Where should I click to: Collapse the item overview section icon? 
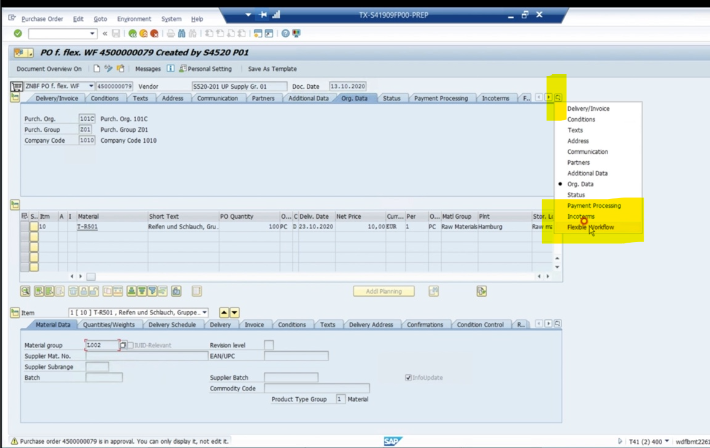pos(15,205)
